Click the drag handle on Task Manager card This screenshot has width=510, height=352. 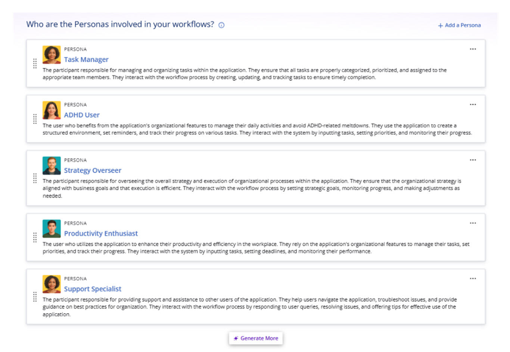point(35,63)
